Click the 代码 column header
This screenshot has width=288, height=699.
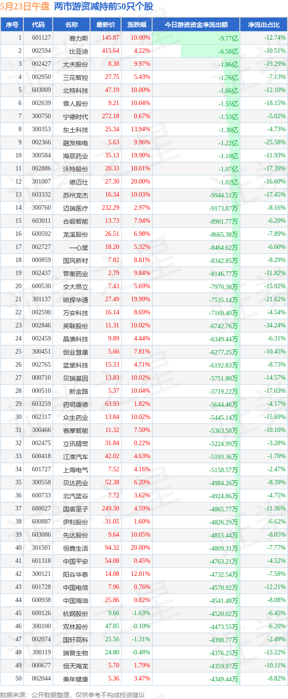pos(39,25)
